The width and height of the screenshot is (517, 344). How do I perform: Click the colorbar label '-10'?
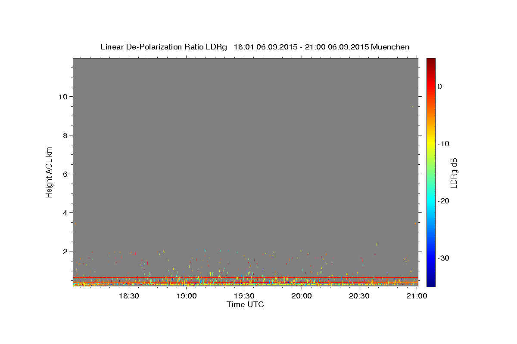[443, 144]
